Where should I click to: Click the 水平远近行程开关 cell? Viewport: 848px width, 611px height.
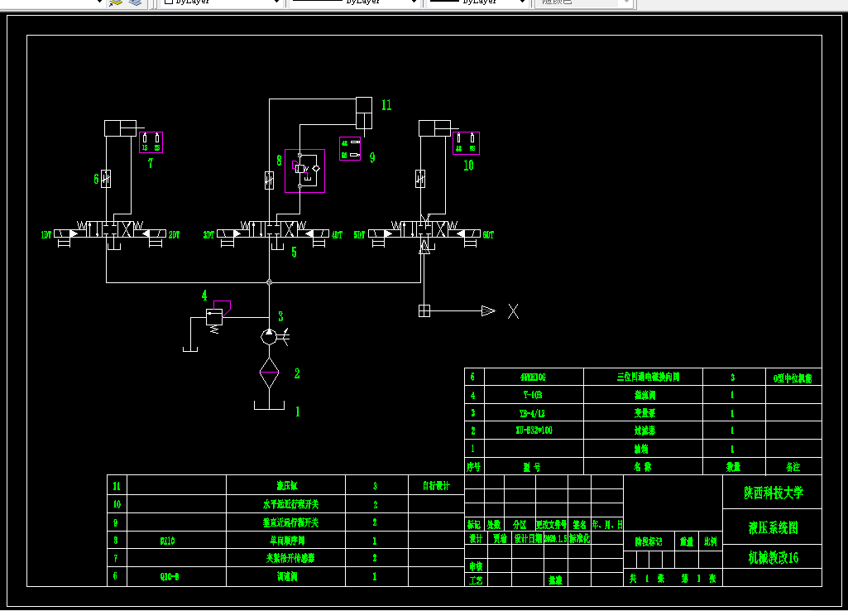285,504
